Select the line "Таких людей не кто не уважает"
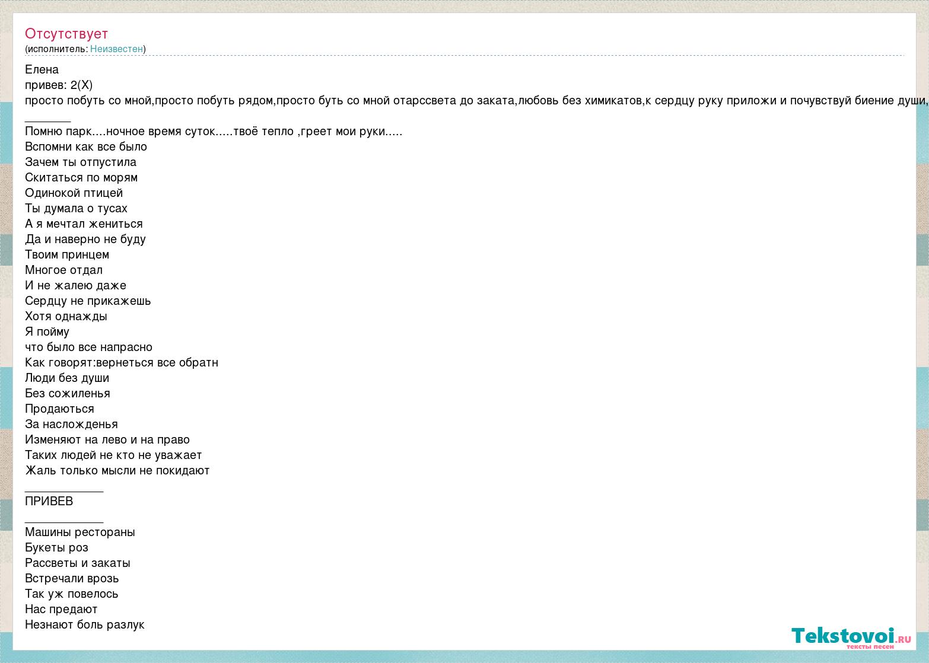 point(113,455)
